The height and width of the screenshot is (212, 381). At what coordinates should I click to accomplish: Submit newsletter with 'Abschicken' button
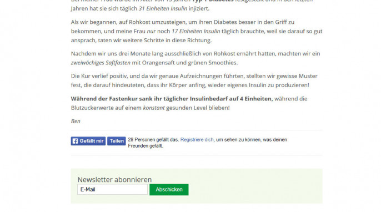click(169, 189)
